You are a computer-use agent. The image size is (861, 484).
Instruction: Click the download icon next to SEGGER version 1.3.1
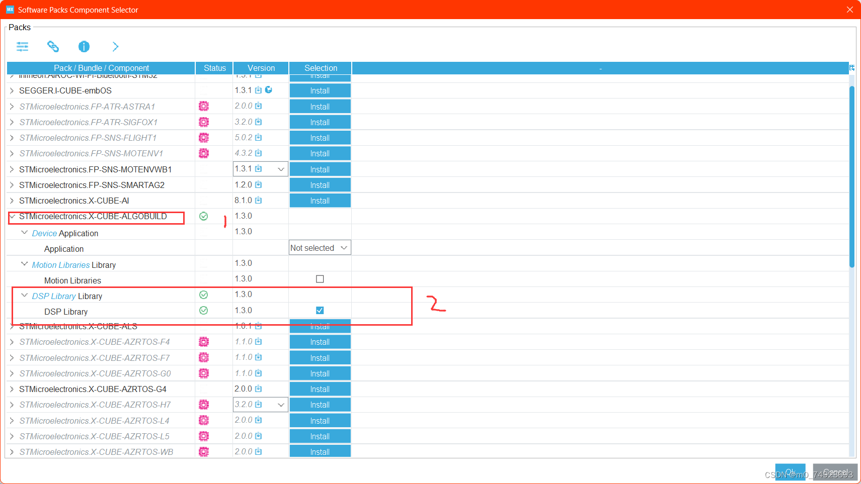coord(258,90)
